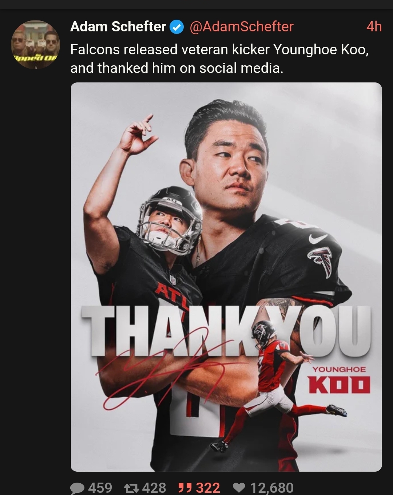Screen dimensions: 393x495
Task: Open the 428 retweets count
Action: pyautogui.click(x=154, y=488)
